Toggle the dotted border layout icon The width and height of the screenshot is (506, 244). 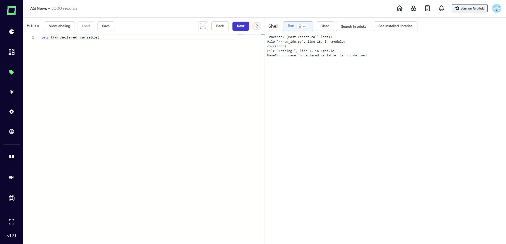(203, 26)
